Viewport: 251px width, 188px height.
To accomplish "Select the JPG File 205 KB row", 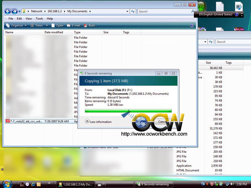I will [x=199, y=152].
